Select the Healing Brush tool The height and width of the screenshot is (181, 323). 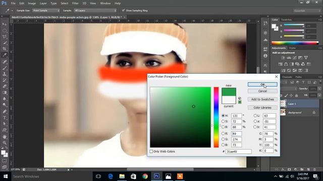5,61
